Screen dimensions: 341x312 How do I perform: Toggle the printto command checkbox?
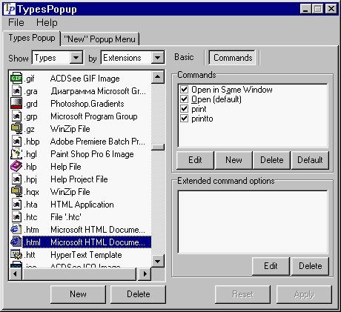tap(184, 119)
